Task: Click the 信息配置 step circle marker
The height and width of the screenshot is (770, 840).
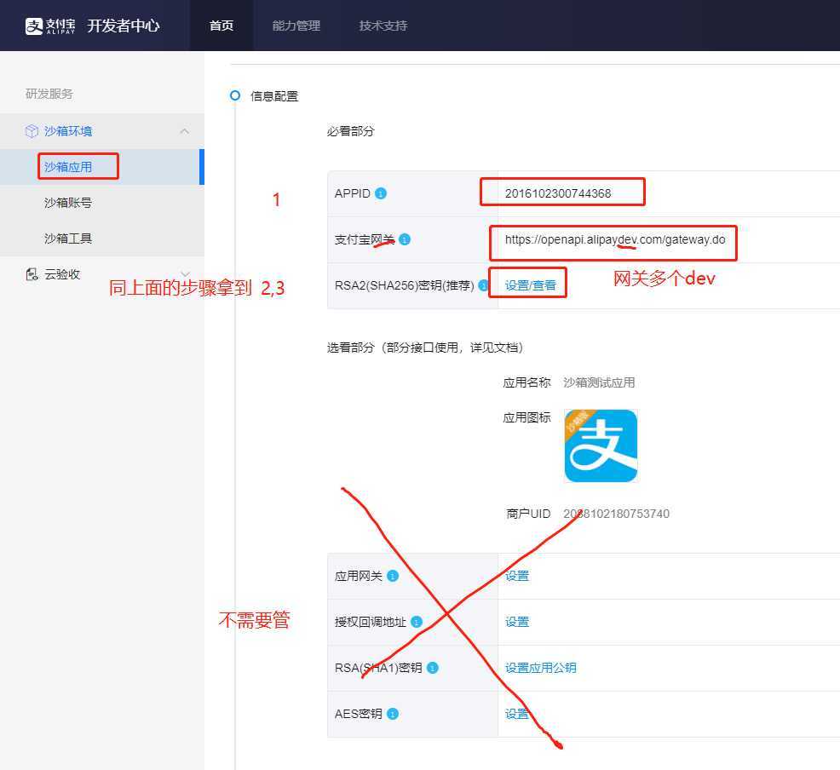Action: (x=234, y=95)
